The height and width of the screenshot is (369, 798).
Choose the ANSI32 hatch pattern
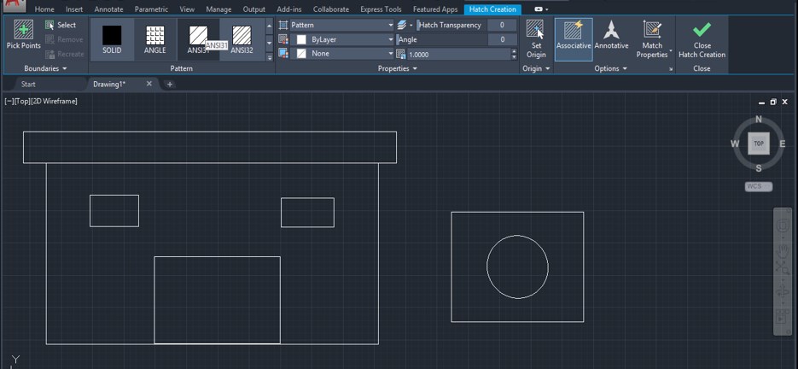(x=242, y=40)
